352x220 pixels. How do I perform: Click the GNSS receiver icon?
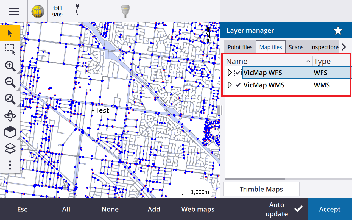click(x=125, y=11)
